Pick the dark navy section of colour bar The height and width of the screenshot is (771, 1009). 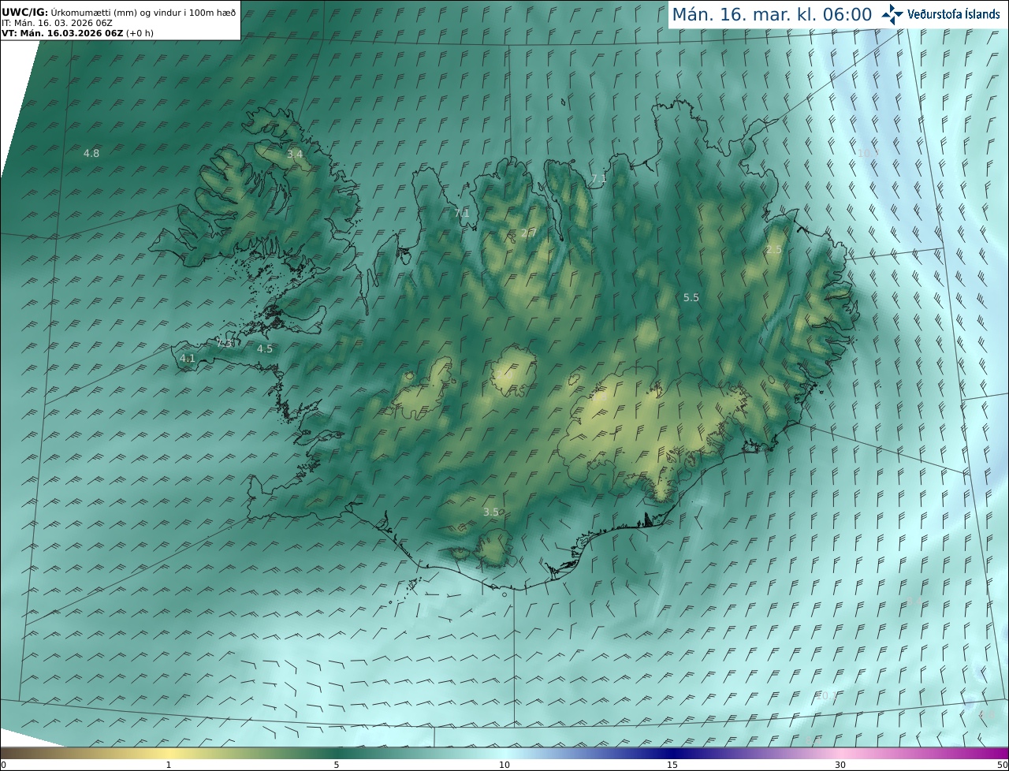[x=672, y=753]
